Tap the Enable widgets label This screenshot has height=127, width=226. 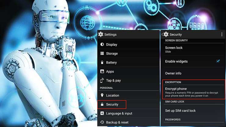pyautogui.click(x=176, y=61)
